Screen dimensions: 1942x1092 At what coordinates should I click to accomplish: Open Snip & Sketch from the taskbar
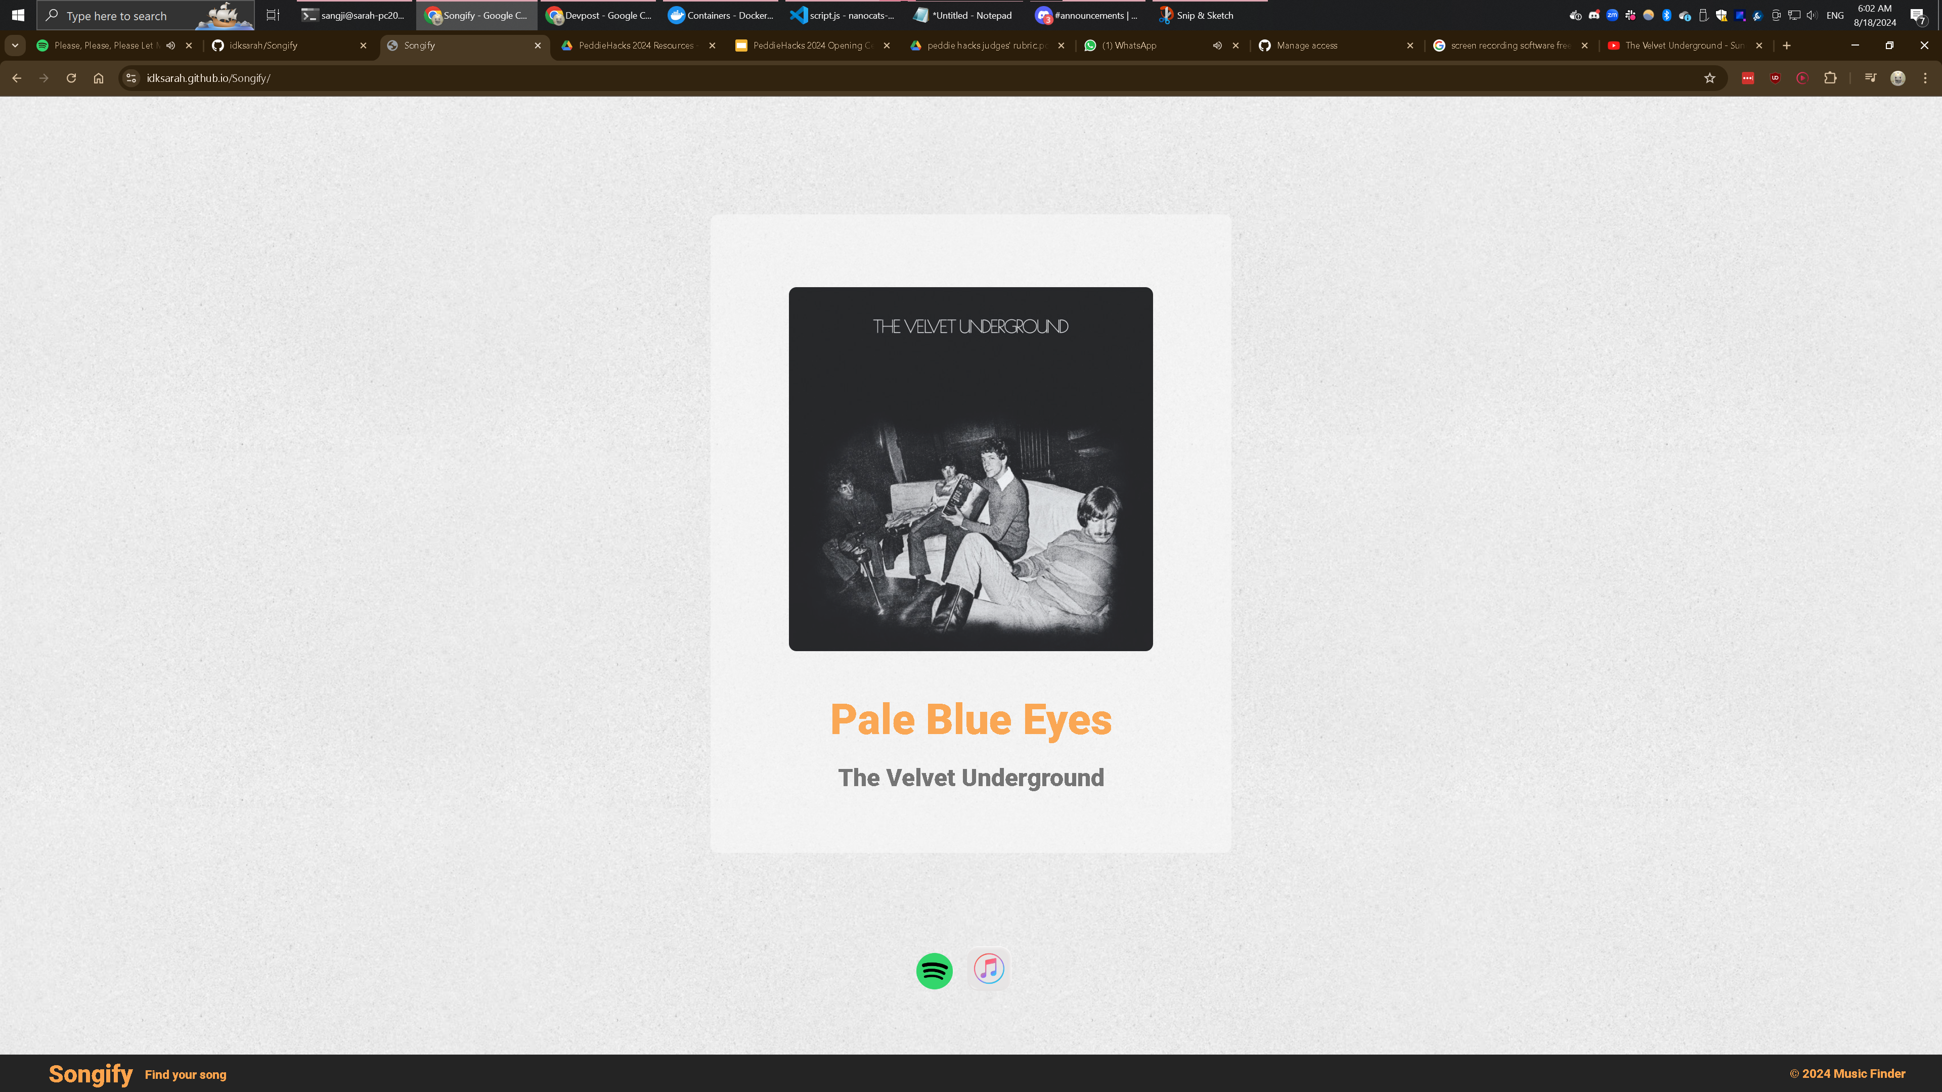pos(1197,15)
